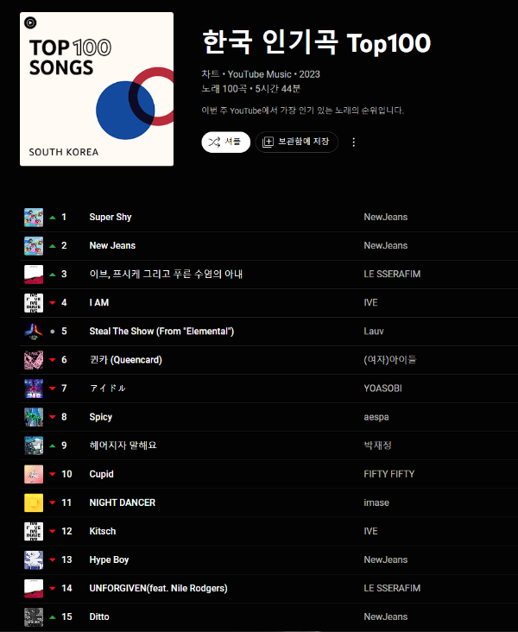Screen dimensions: 518x632
Task: Click green up-arrow beside rank 9
Action: [x=53, y=446]
